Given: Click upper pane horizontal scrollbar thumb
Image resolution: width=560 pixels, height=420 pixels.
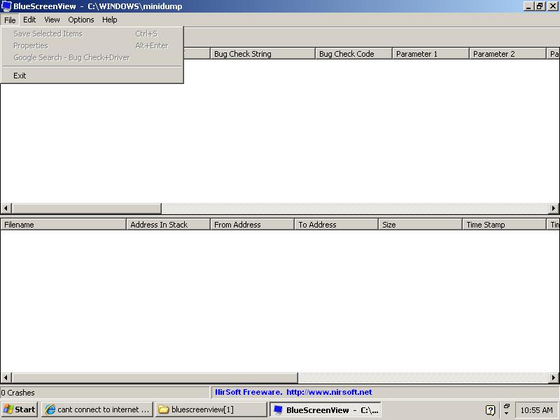Looking at the screenshot, I should tap(86, 208).
